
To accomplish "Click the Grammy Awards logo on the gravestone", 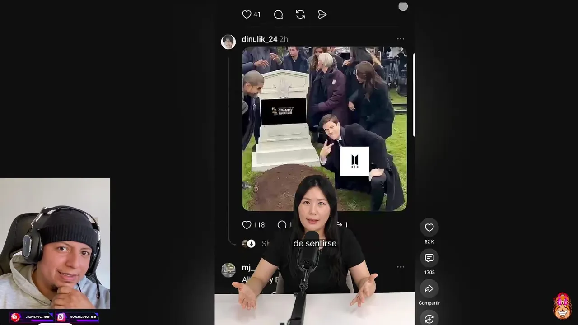I will tap(284, 111).
